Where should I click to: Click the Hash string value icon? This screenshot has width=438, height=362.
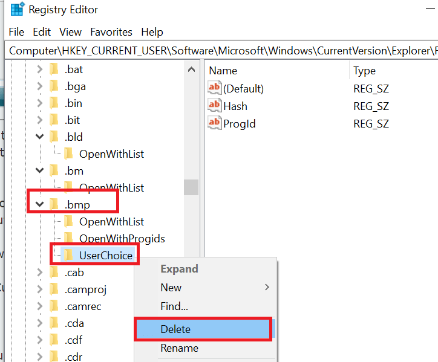(215, 105)
